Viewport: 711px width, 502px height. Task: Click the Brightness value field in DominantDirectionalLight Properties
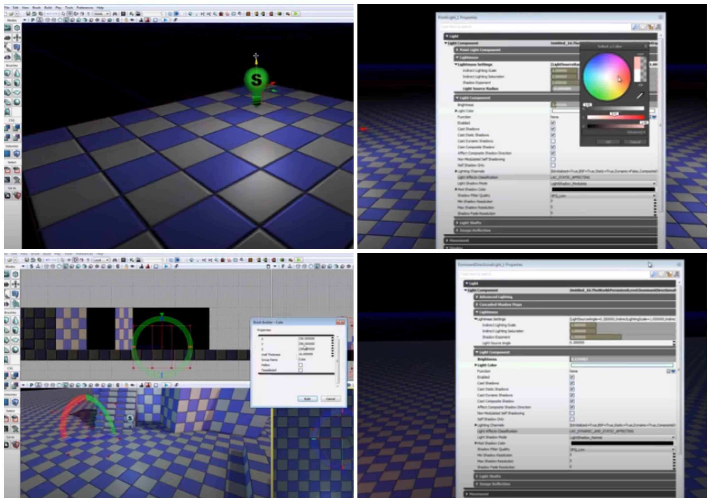(622, 359)
